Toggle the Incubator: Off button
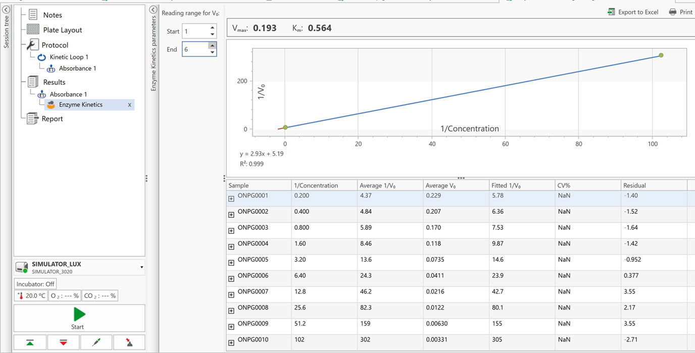695x353 pixels. click(35, 284)
